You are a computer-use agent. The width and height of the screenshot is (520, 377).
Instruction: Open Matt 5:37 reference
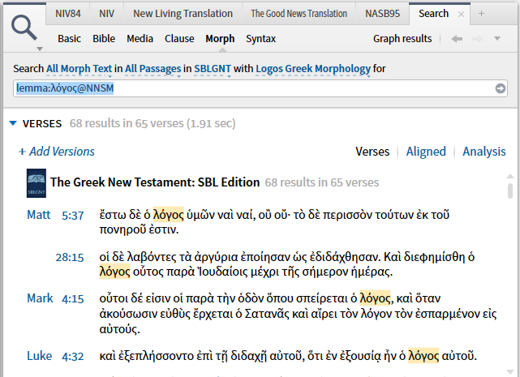[55, 215]
